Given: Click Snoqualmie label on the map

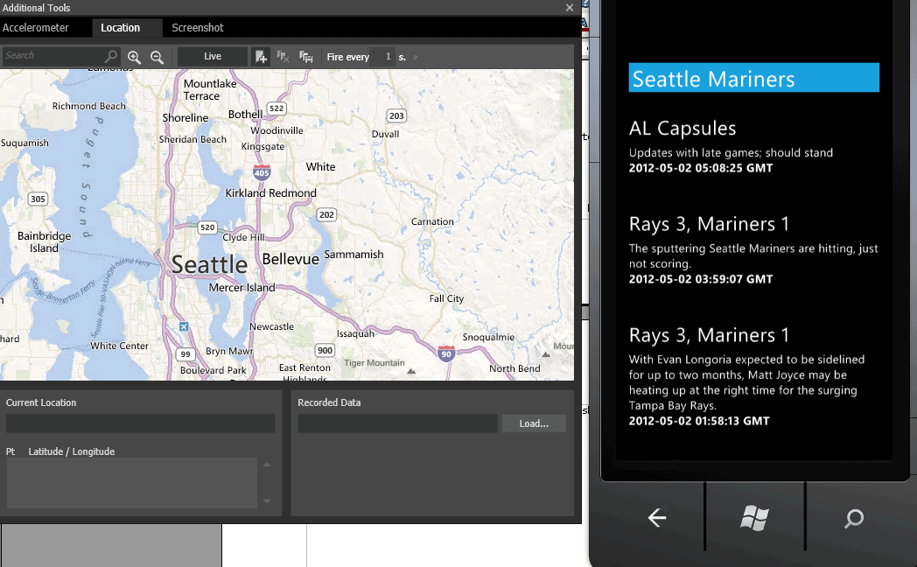Looking at the screenshot, I should (488, 337).
